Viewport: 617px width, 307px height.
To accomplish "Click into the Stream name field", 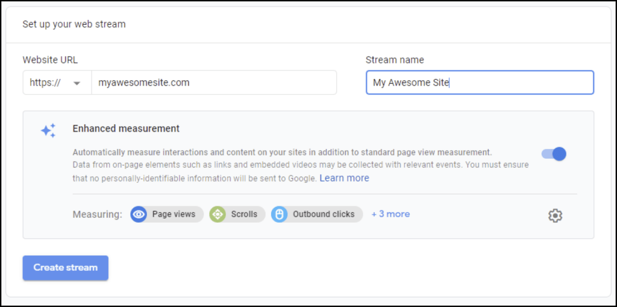I will (480, 83).
